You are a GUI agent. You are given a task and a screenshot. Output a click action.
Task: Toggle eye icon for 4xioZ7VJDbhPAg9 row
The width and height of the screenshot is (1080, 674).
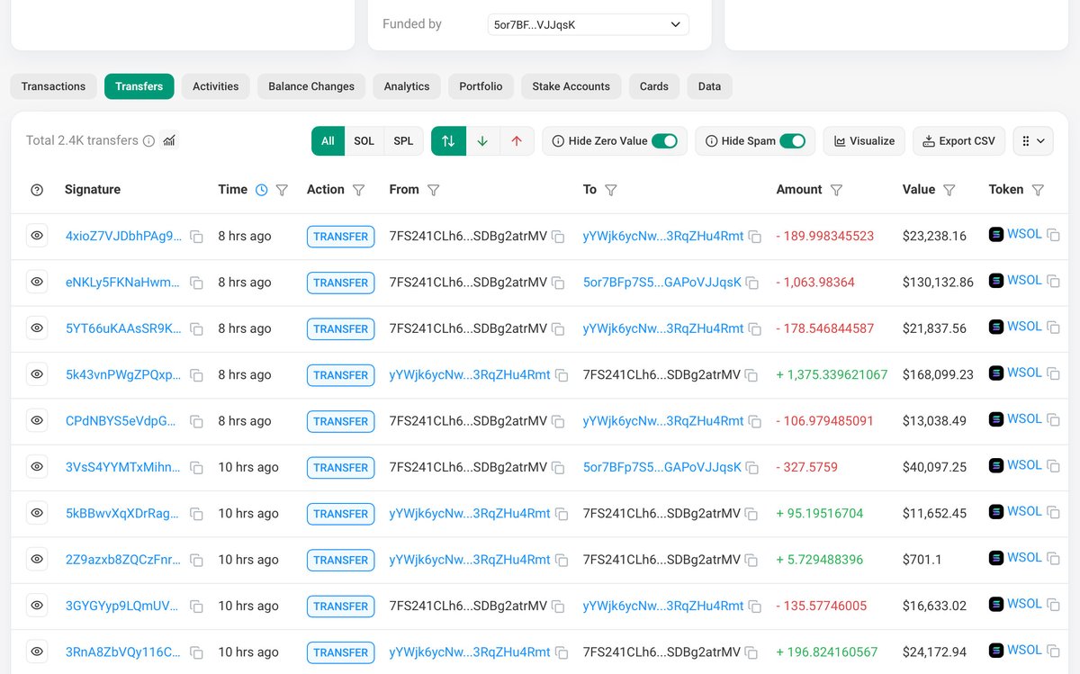pyautogui.click(x=37, y=236)
